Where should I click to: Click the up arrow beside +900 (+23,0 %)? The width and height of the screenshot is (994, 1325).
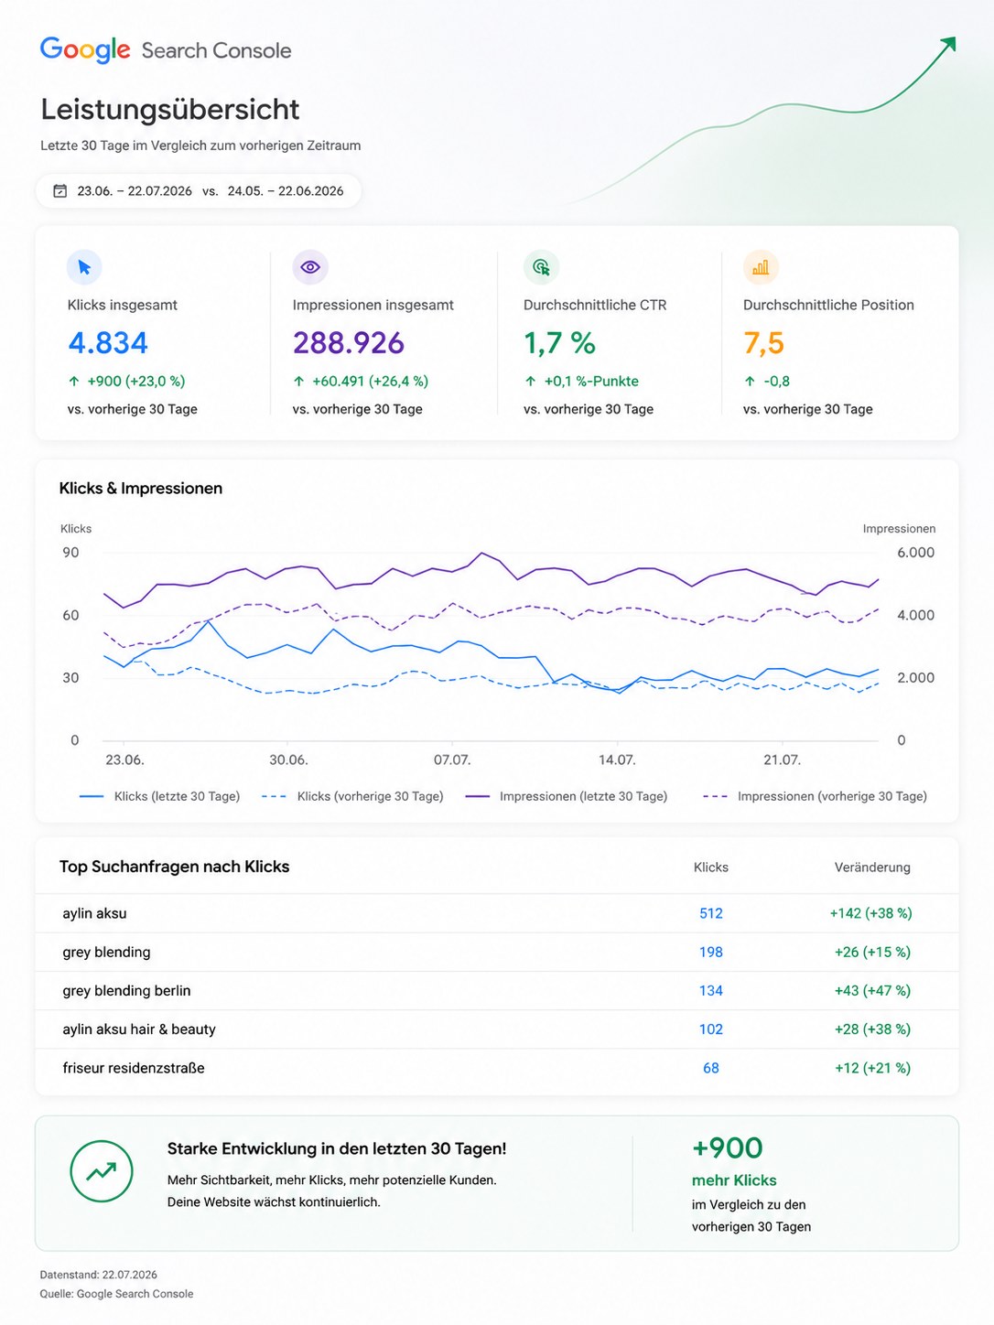click(x=74, y=382)
